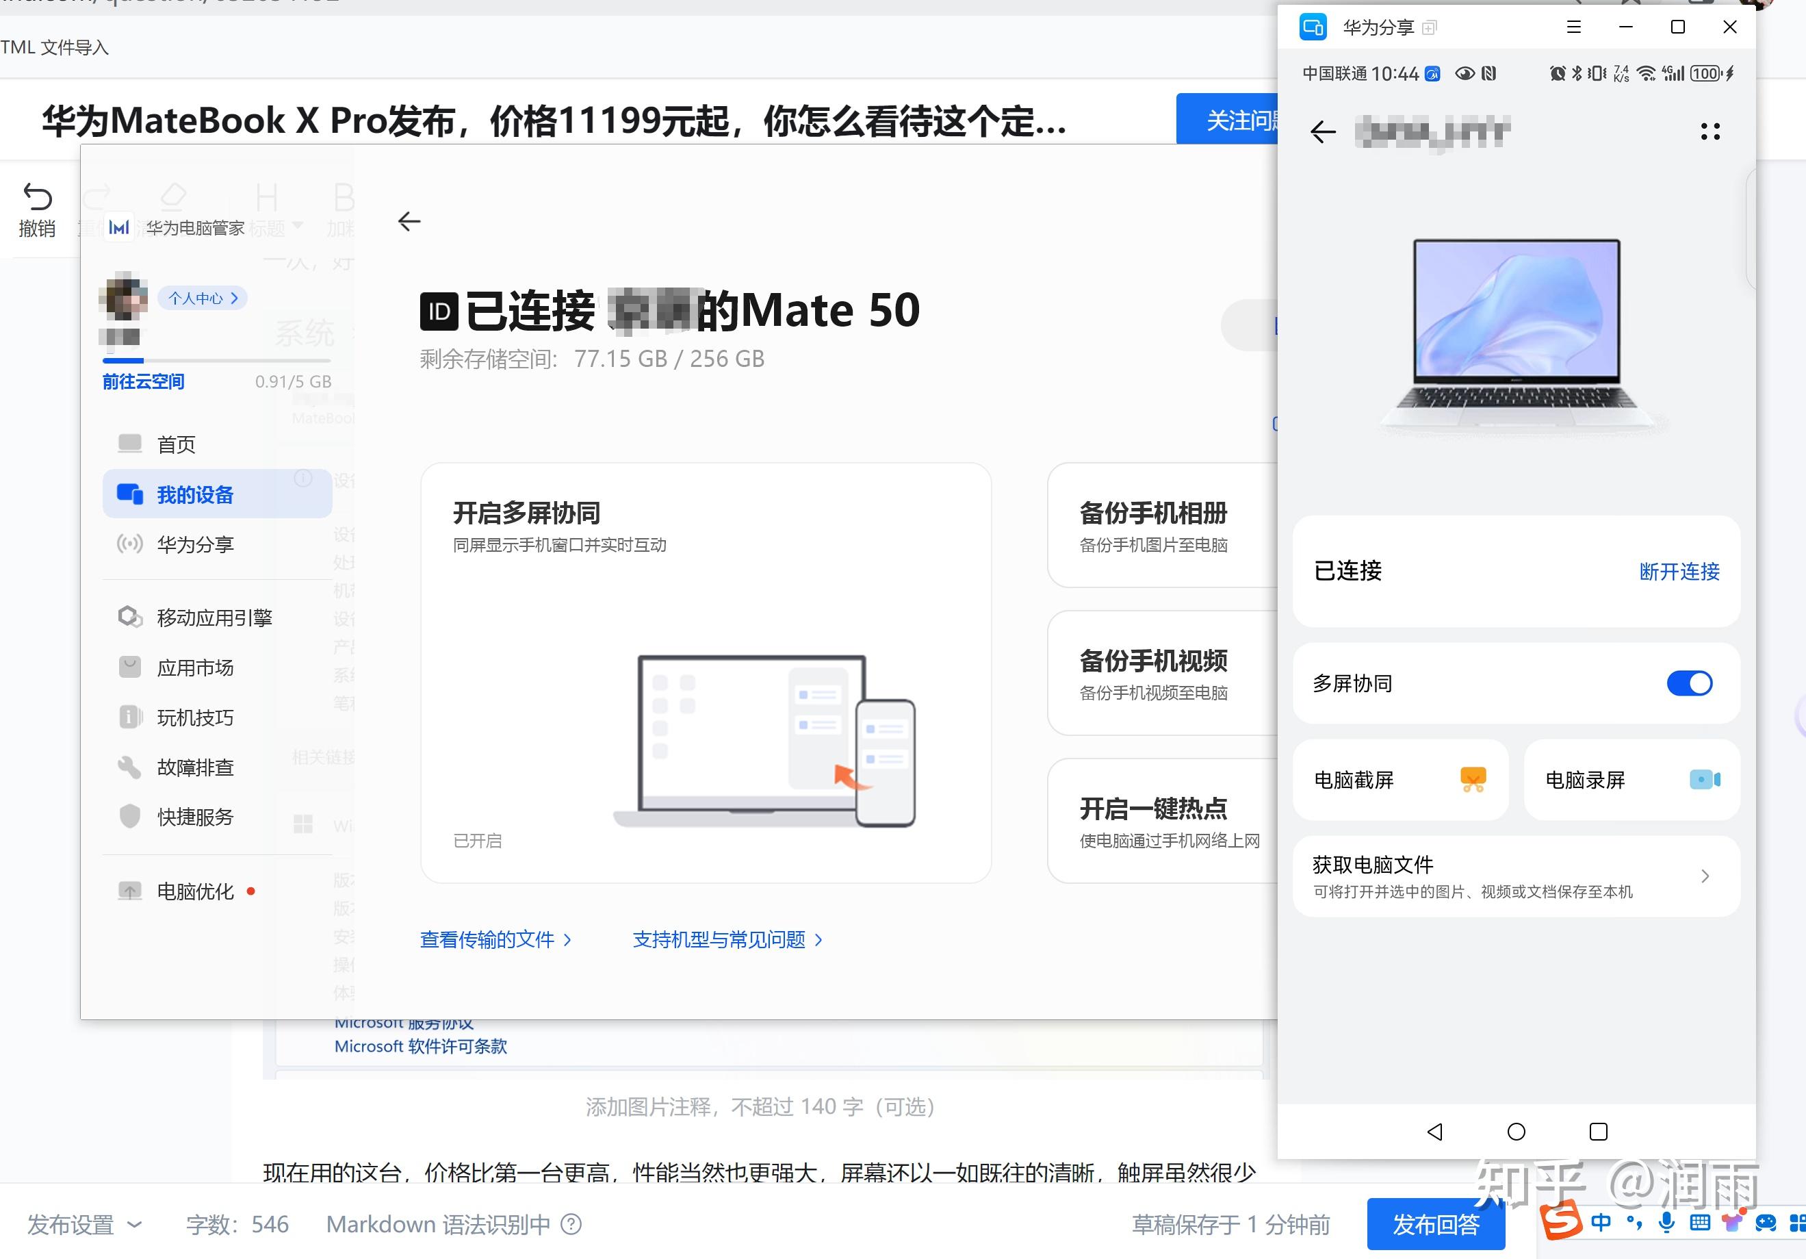Image resolution: width=1806 pixels, height=1259 pixels.
Task: Click 断开连接 on the phone
Action: 1679,571
